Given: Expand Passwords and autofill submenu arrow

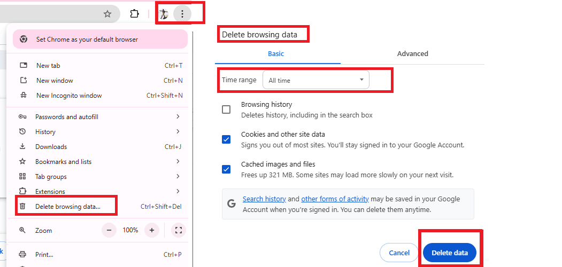Looking at the screenshot, I should (x=178, y=116).
